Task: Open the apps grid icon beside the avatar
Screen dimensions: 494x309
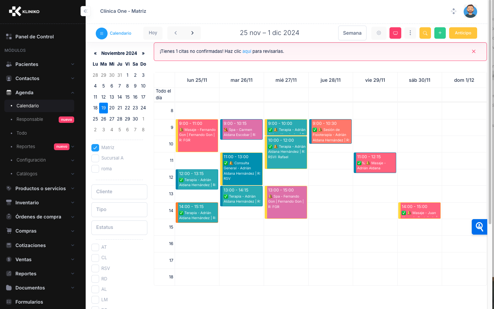Action: click(x=454, y=11)
